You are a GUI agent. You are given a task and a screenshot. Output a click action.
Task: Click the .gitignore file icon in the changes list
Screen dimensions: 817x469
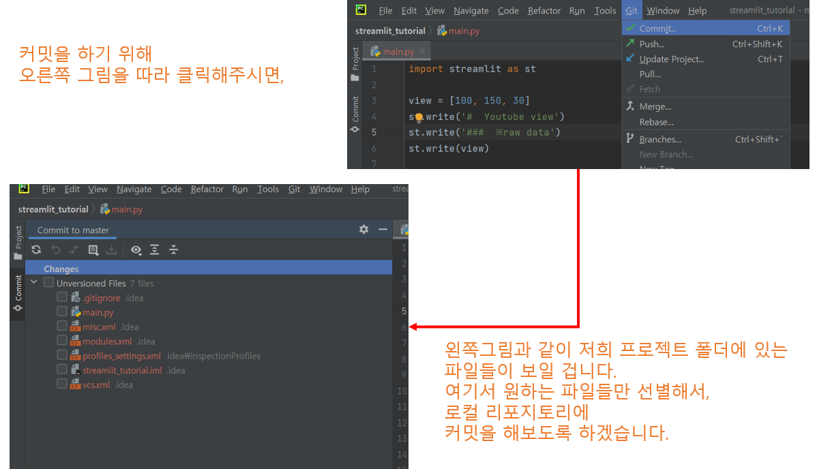coord(76,297)
